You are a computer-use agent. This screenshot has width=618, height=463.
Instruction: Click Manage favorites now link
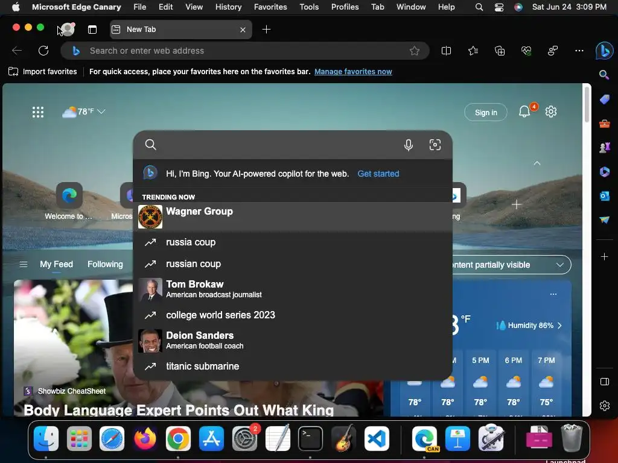pos(353,71)
